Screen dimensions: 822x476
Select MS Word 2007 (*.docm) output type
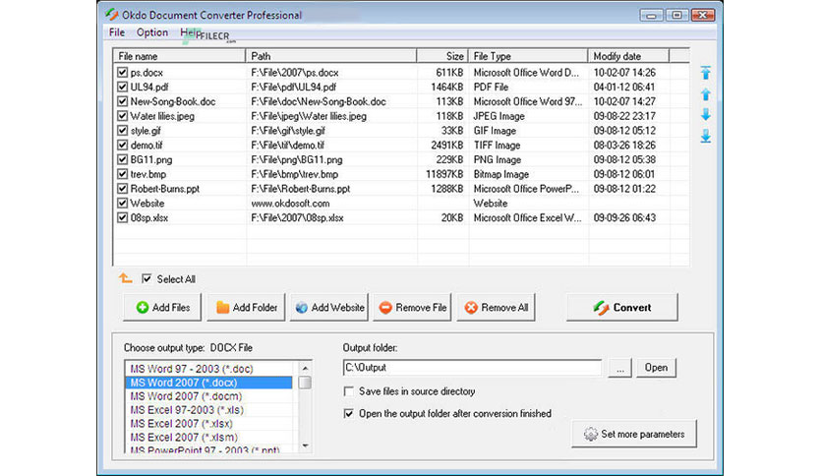208,396
